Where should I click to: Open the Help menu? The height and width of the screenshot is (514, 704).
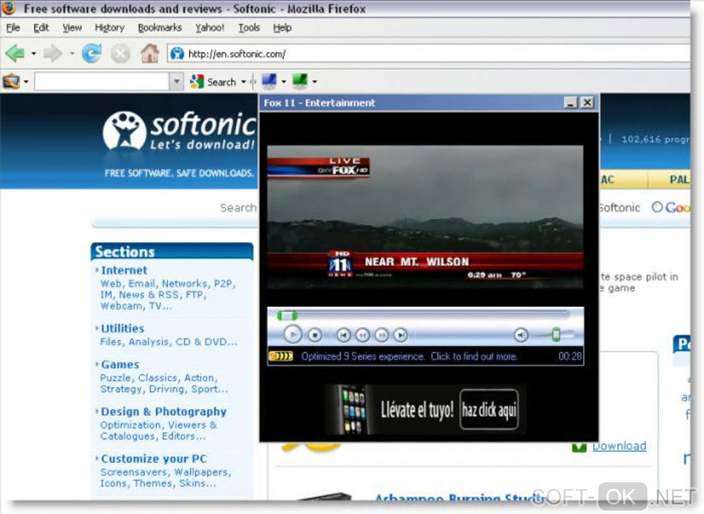282,28
